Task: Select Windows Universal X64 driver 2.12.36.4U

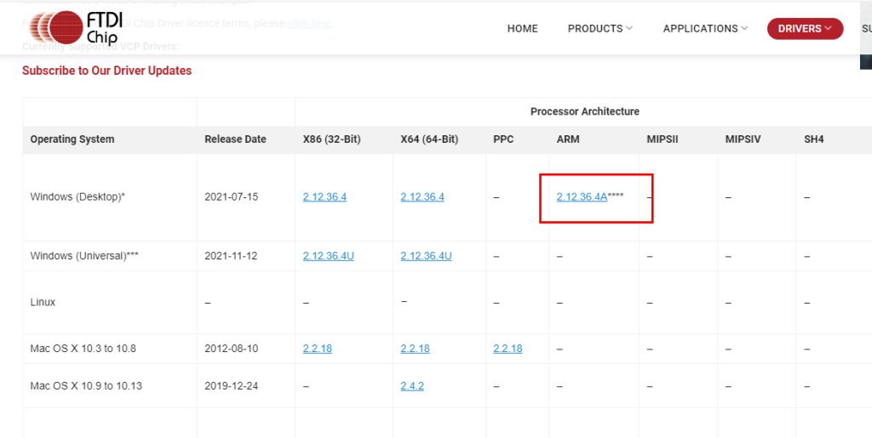Action: tap(426, 256)
